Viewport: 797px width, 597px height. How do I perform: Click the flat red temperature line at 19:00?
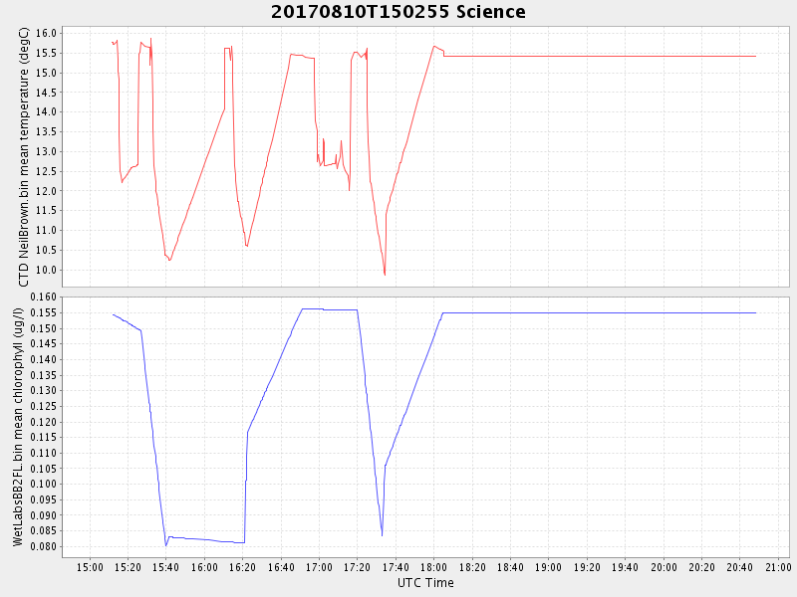click(x=549, y=56)
